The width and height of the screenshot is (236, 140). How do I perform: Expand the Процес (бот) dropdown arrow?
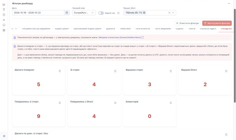(173, 13)
